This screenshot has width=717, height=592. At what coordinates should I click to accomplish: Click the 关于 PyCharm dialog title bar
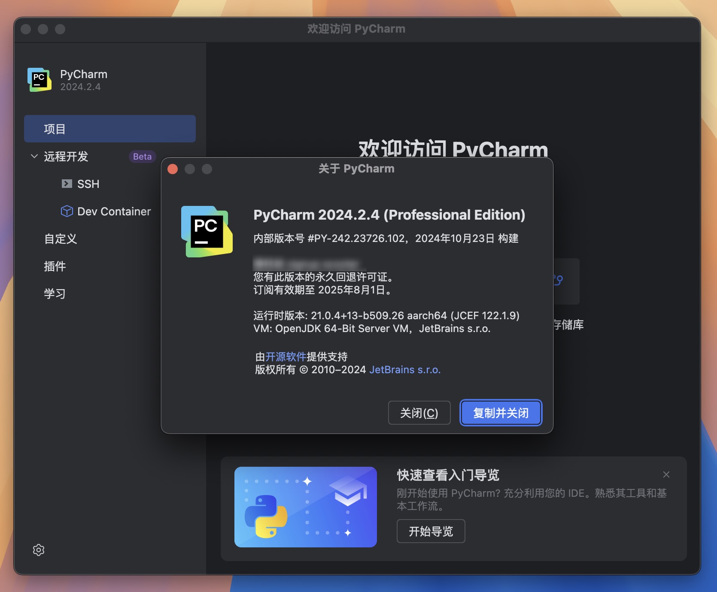pos(357,169)
